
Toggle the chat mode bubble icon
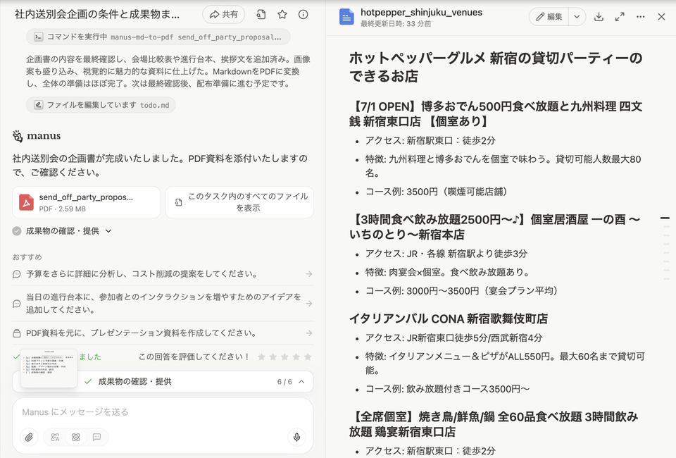[96, 438]
